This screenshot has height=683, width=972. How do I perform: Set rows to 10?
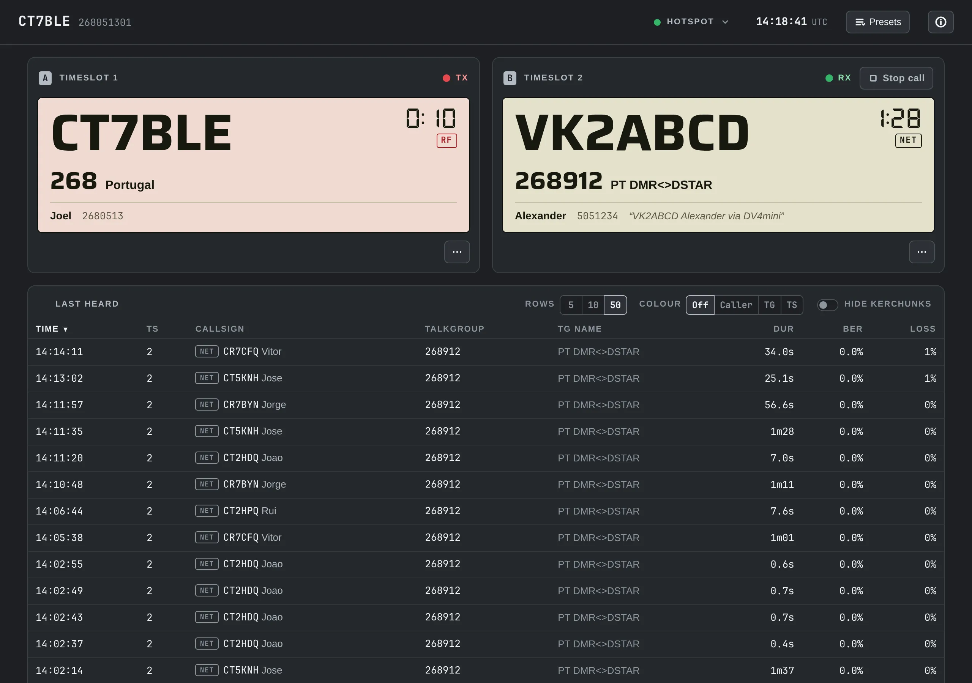[593, 305]
